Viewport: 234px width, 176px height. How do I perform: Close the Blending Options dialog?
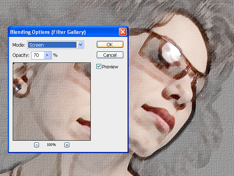tap(123, 32)
